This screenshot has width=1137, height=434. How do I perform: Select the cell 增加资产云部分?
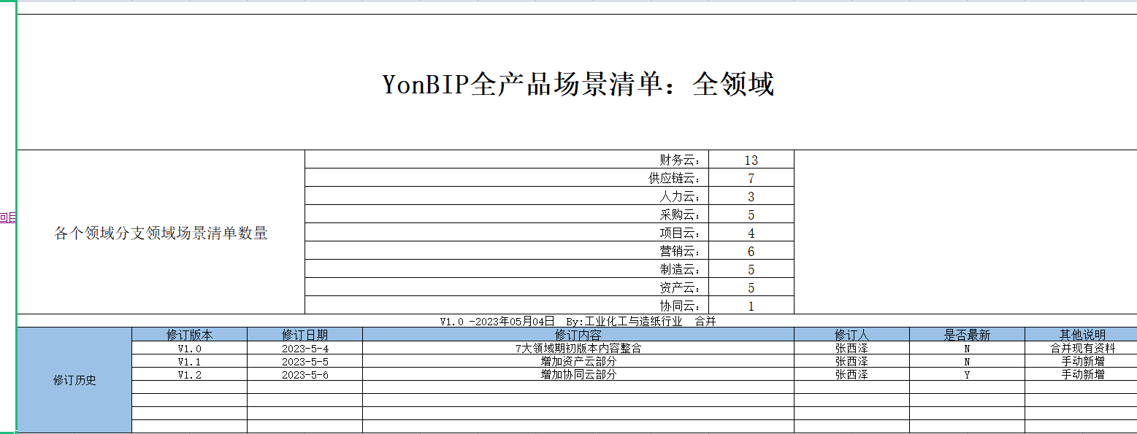click(x=578, y=362)
